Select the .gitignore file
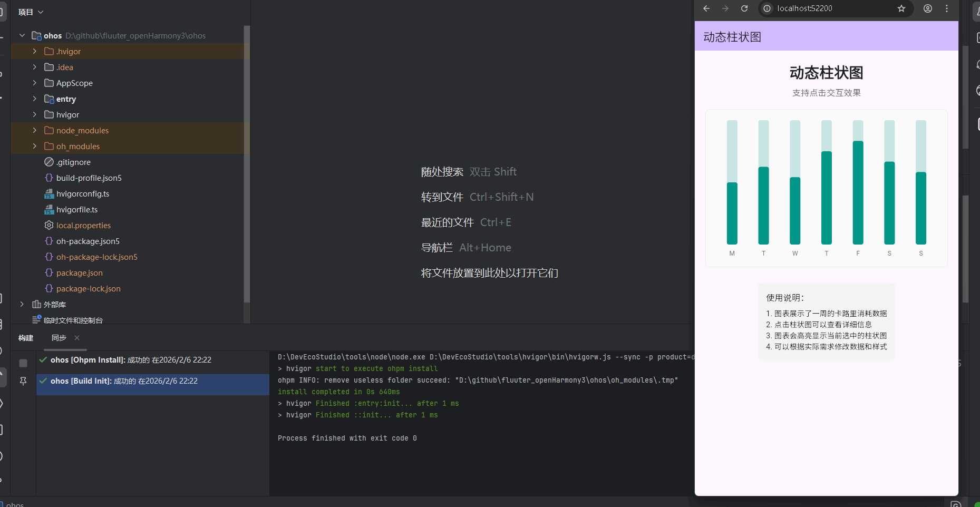The image size is (980, 507). click(73, 162)
